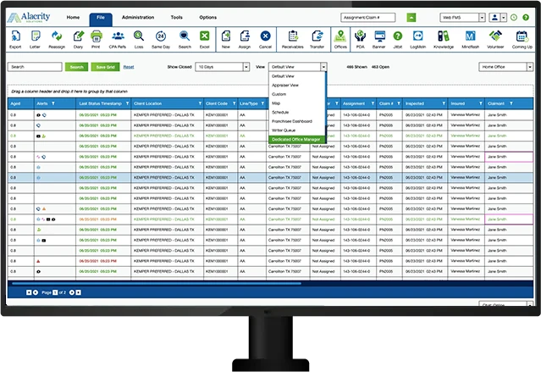The image size is (541, 372).
Task: Choose Map in the View list
Action: (x=297, y=103)
